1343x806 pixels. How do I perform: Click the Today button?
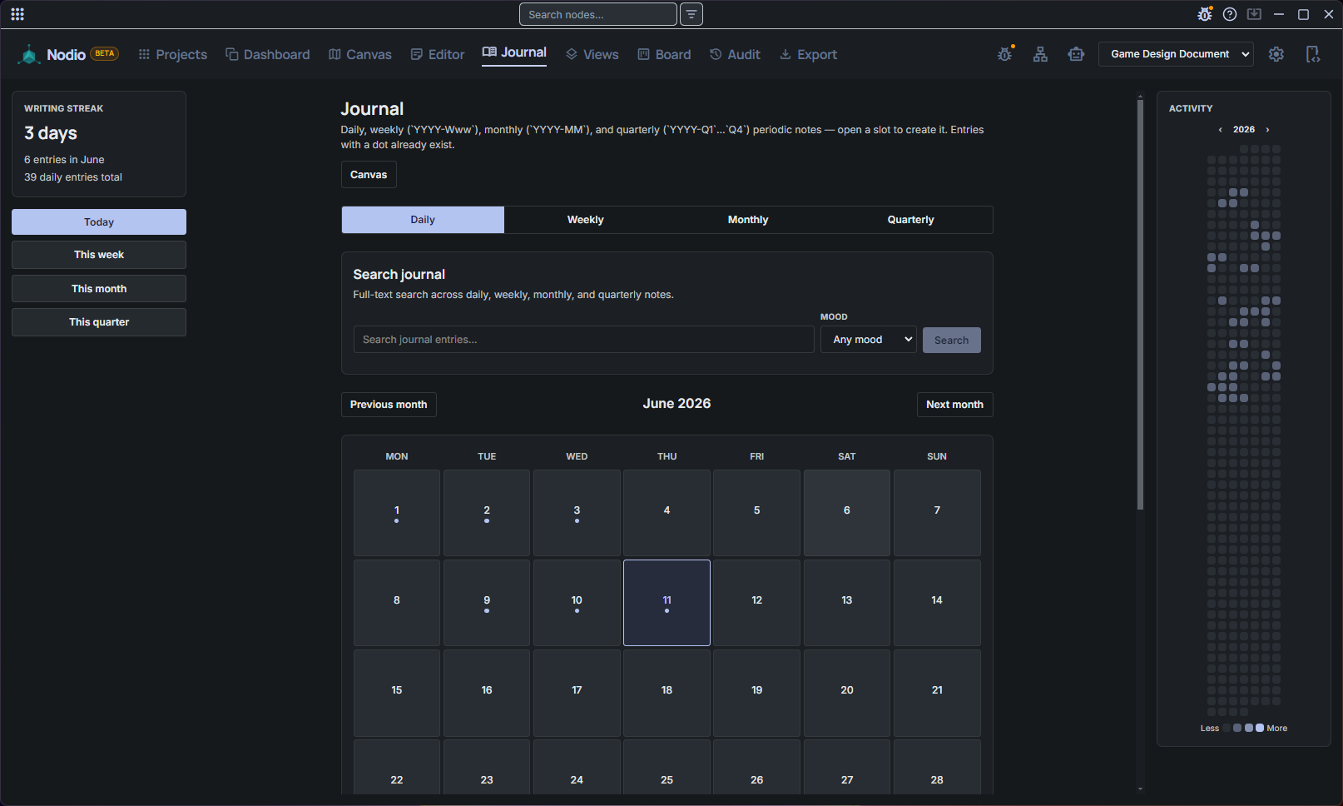point(99,222)
